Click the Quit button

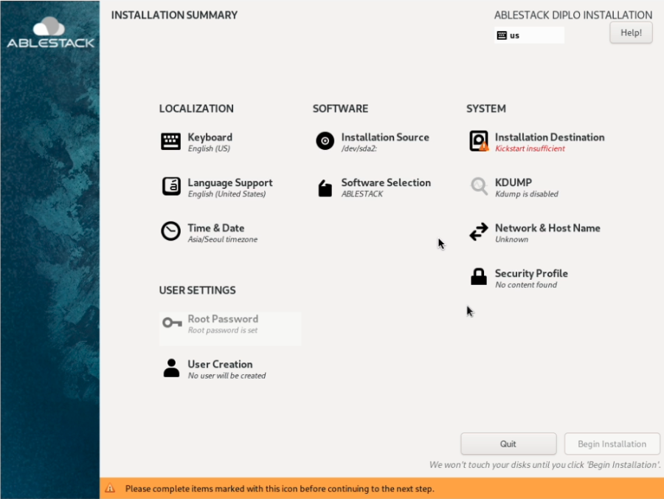[x=508, y=444]
